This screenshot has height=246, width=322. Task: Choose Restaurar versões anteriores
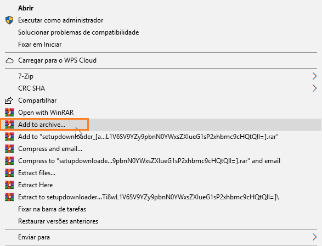pos(58,221)
